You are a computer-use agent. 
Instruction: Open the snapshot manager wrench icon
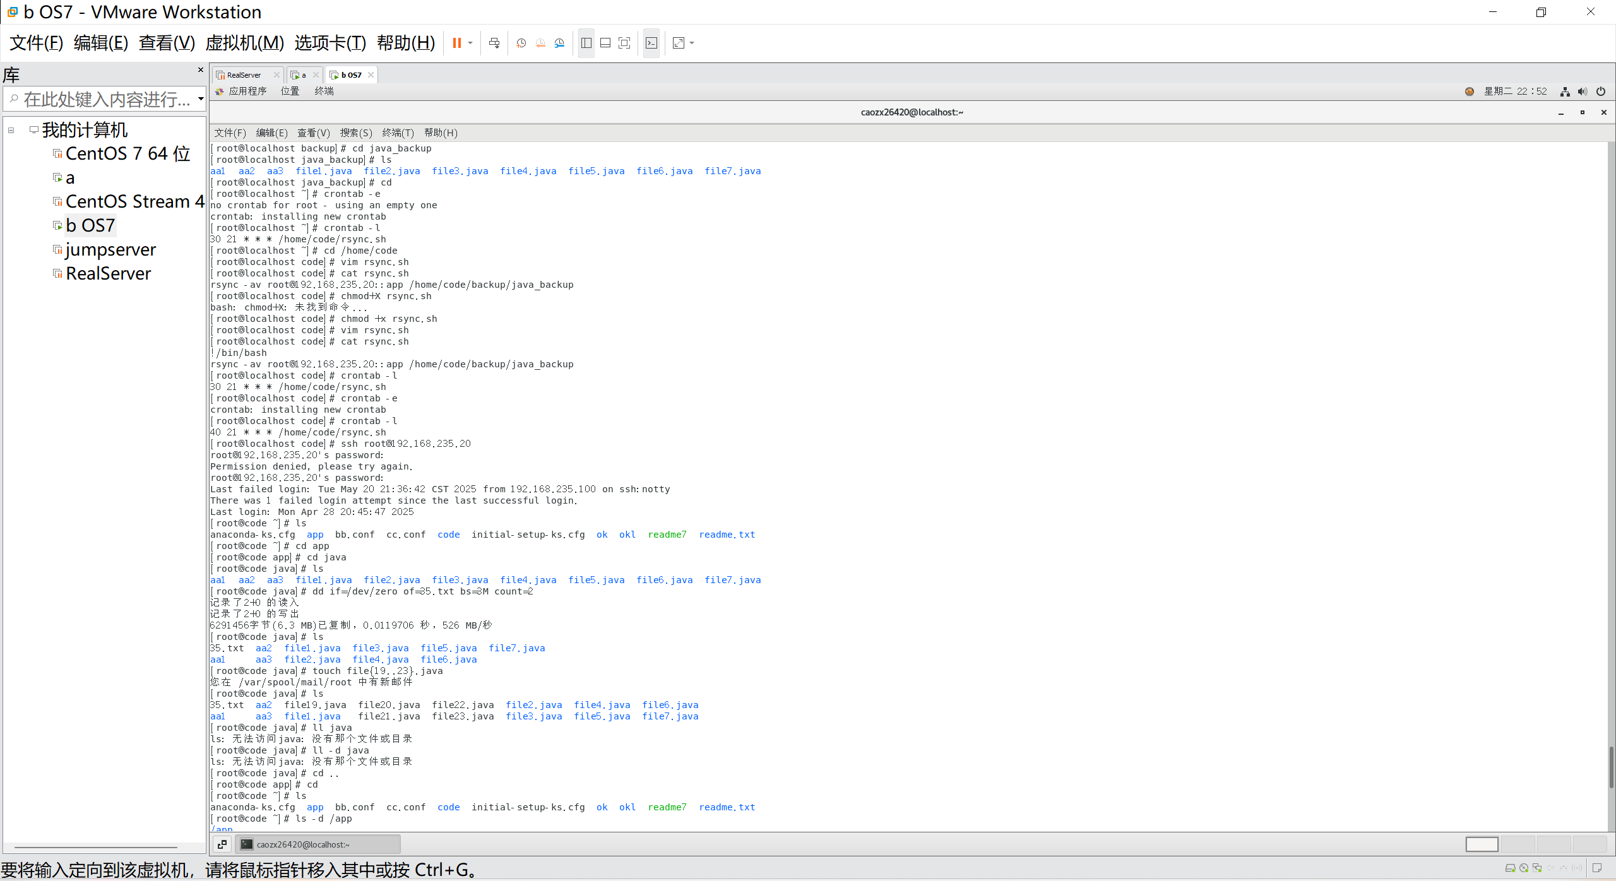coord(559,43)
